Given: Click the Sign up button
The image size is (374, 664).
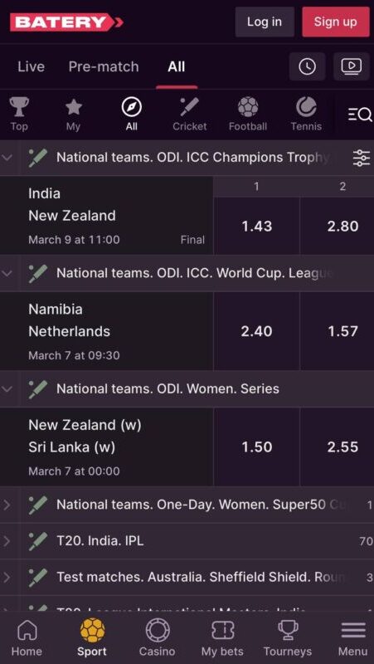Looking at the screenshot, I should pos(336,22).
